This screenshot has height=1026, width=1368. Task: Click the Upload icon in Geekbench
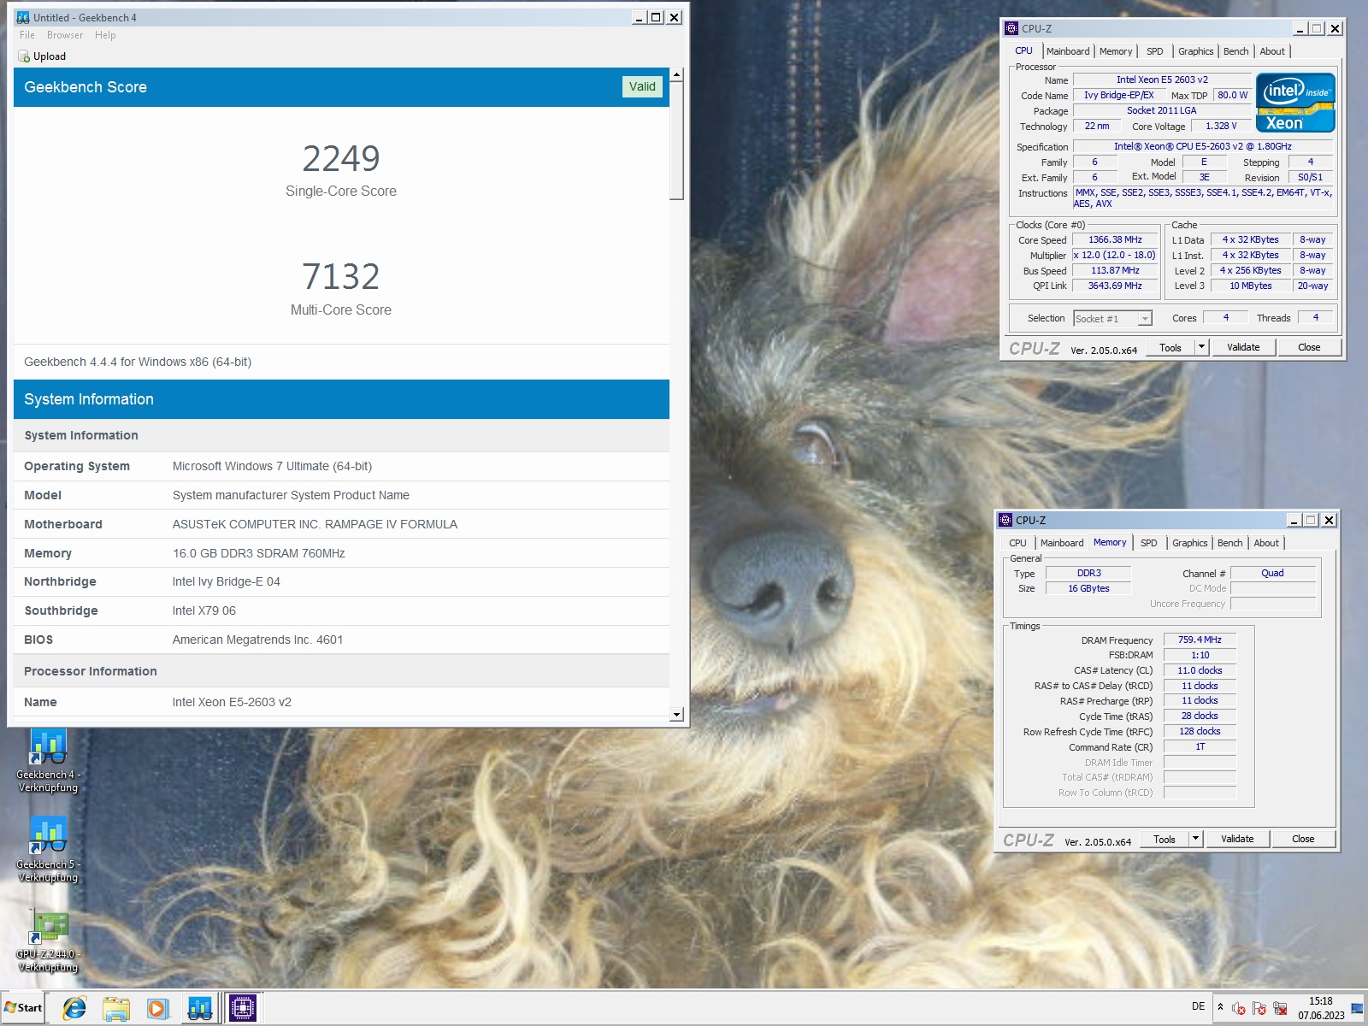tap(24, 56)
